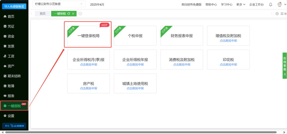This screenshot has width=287, height=134.
Task: Open the 企业工作台 link
Action: coord(256,5)
